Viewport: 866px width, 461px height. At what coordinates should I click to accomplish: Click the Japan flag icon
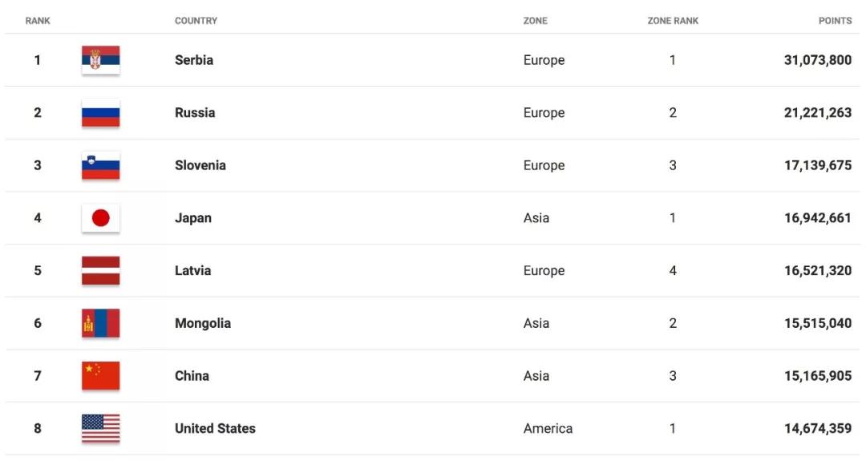pyautogui.click(x=100, y=218)
